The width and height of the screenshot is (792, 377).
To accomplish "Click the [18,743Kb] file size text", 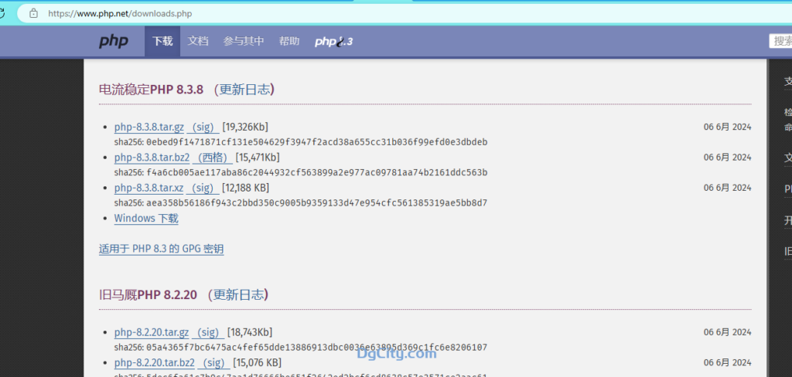I will [x=250, y=332].
